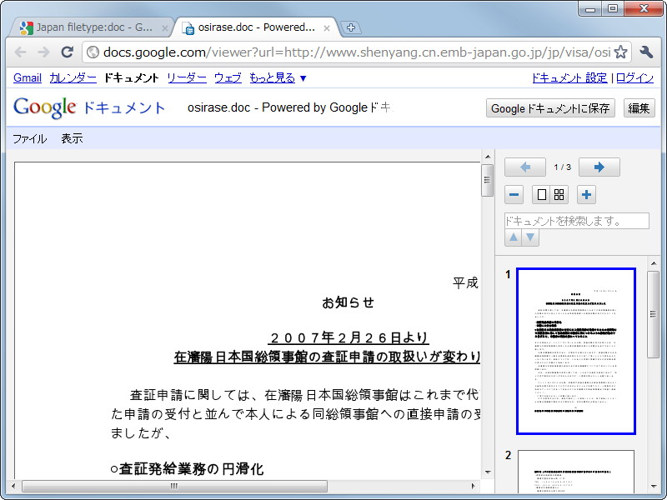This screenshot has height=500, width=667.
Task: Open a new browser tab
Action: (351, 26)
